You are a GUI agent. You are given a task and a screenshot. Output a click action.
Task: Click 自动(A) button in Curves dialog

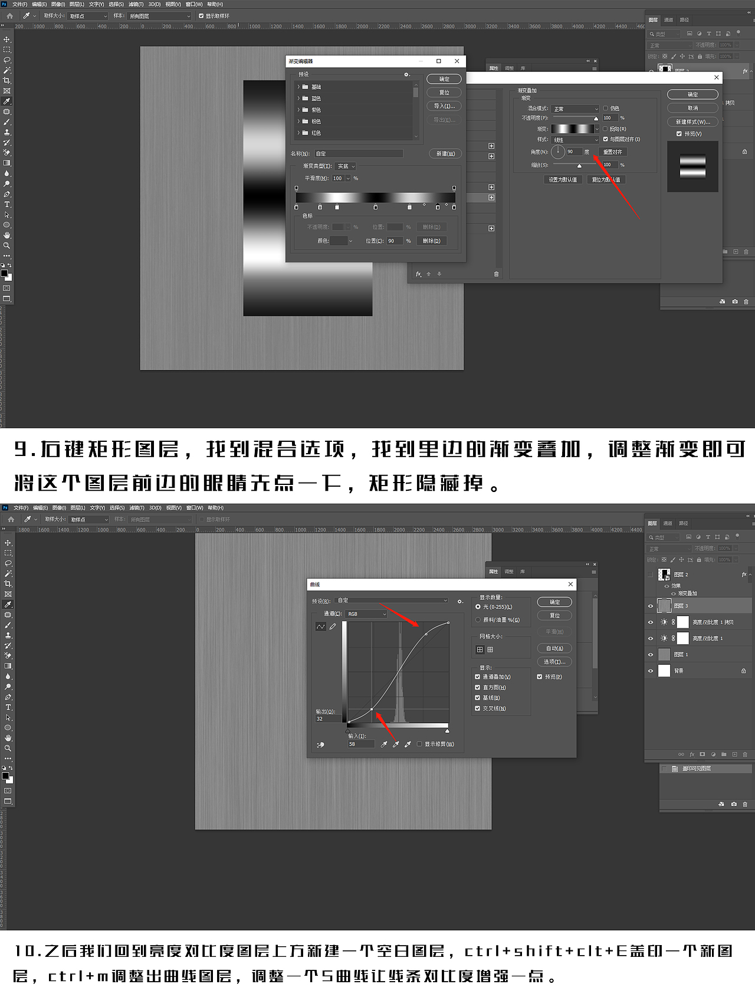[x=555, y=648]
